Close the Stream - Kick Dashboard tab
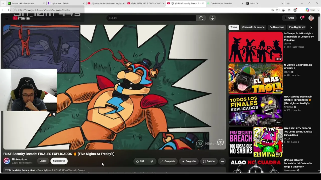The height and width of the screenshot is (180, 321). [x=44, y=3]
